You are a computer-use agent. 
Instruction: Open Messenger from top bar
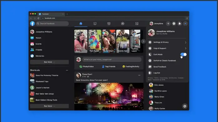tap(174, 24)
